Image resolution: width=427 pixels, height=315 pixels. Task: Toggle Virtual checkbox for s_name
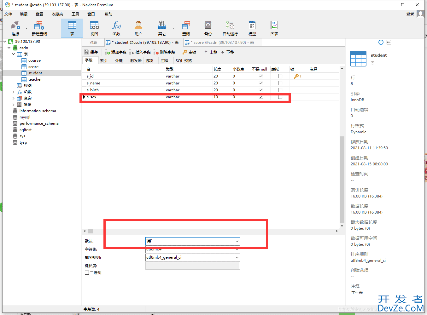tap(280, 83)
